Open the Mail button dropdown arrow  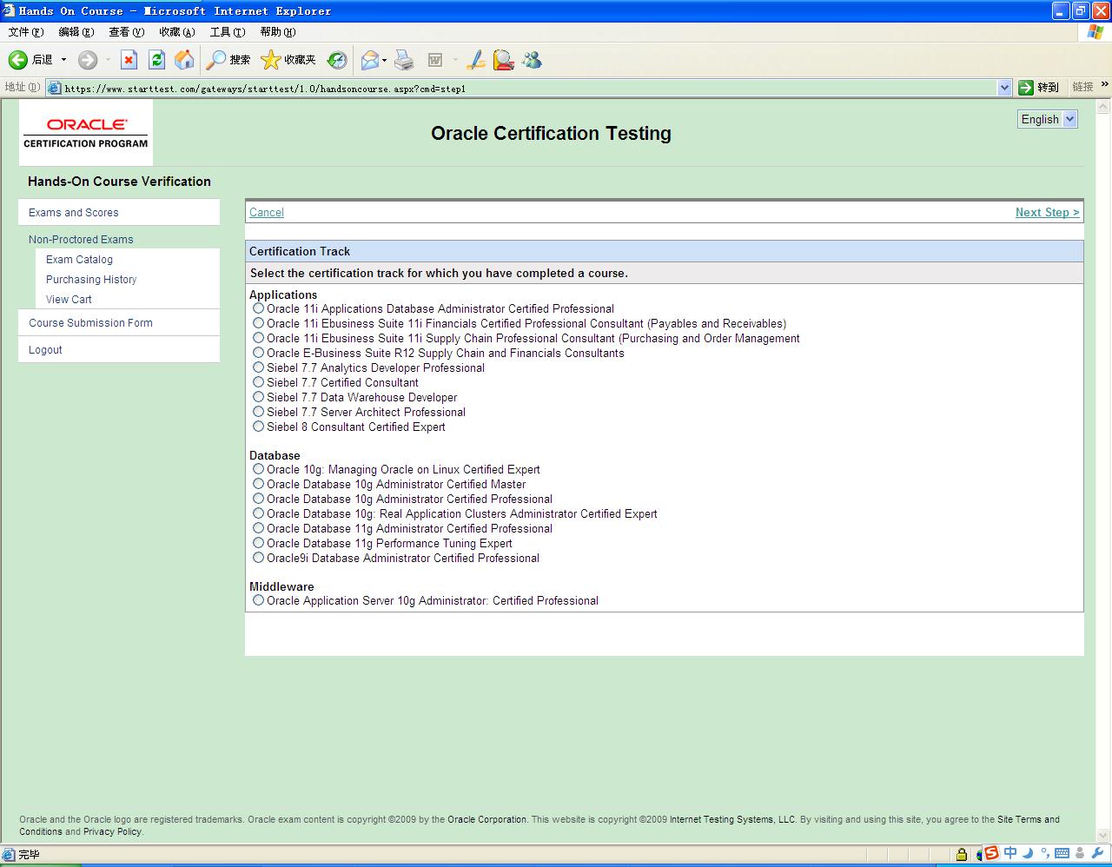click(384, 60)
